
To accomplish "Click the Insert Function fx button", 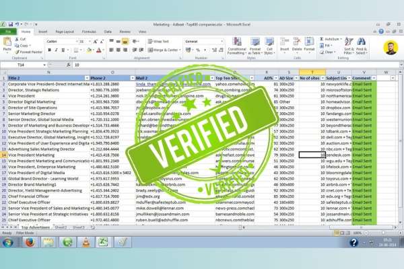I will point(68,65).
